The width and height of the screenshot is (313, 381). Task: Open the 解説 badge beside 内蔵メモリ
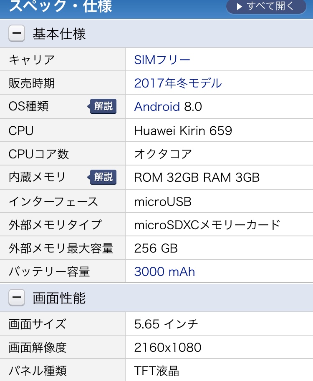pos(103,177)
